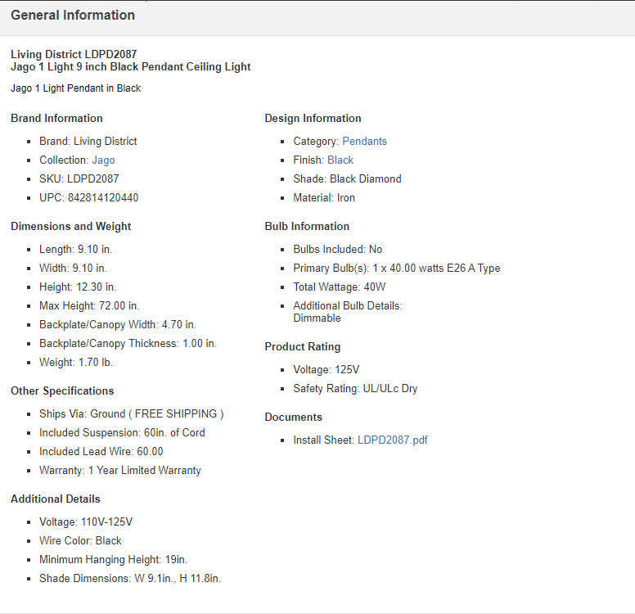The image size is (635, 614).
Task: Select the General Information header tab
Action: tap(73, 16)
